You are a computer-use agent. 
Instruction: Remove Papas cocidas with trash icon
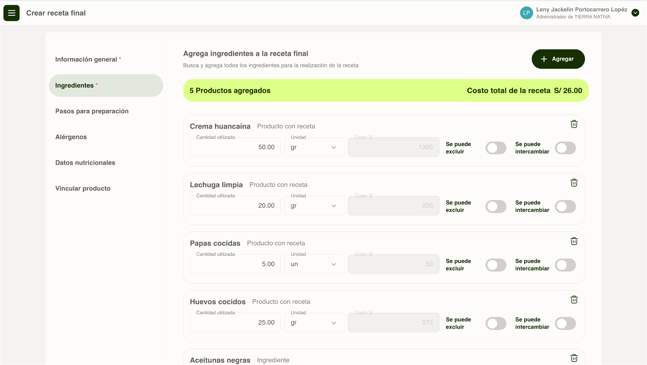point(574,241)
